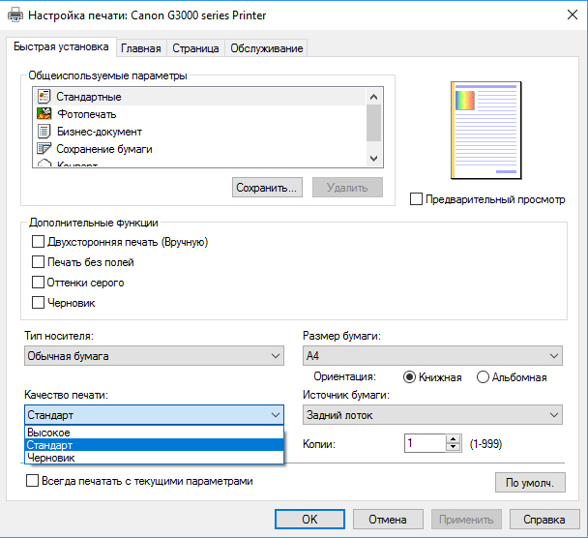
Task: Choose Бизнес-документ in the settings list
Action: [199, 132]
